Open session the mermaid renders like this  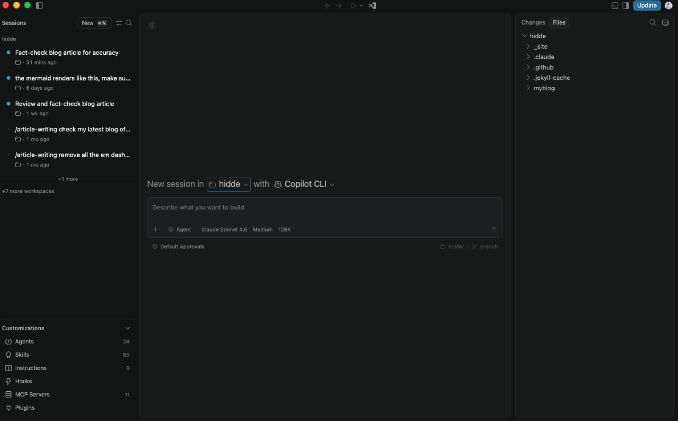[x=68, y=83]
